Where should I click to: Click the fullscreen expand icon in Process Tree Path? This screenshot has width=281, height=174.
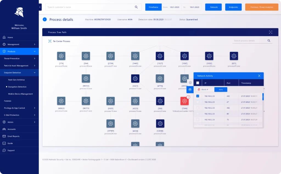point(271,32)
